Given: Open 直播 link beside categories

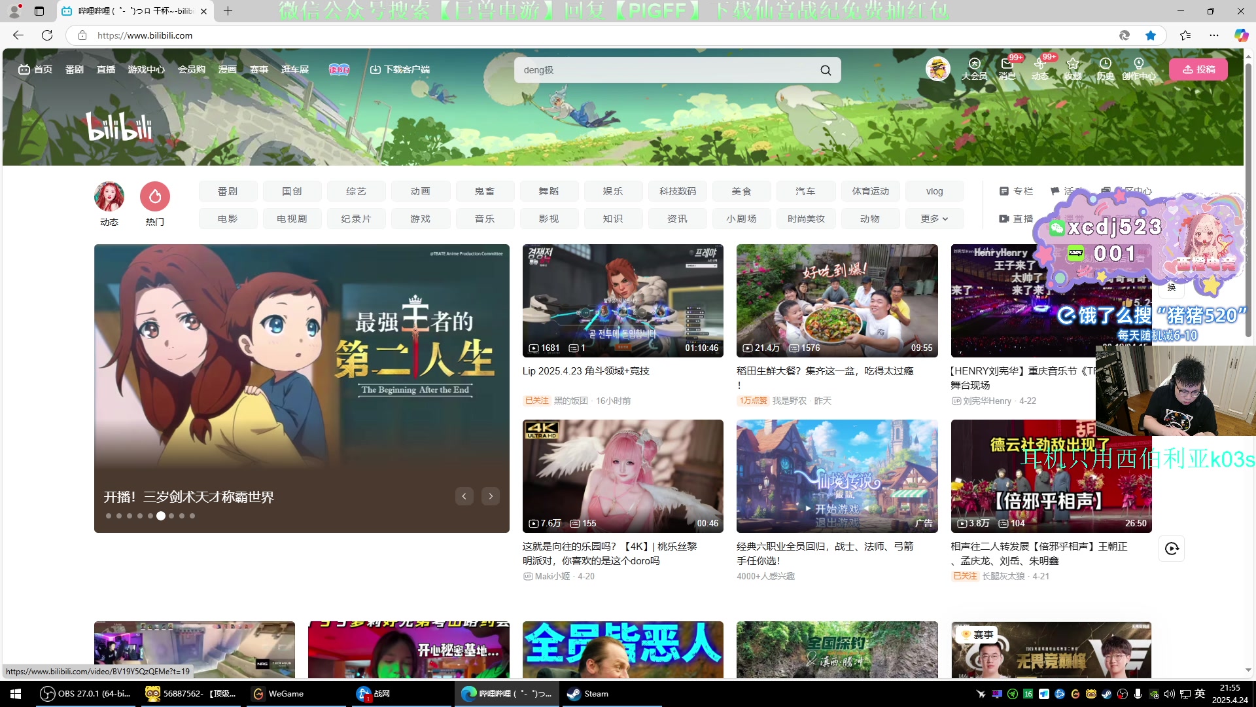Looking at the screenshot, I should coord(1016,219).
